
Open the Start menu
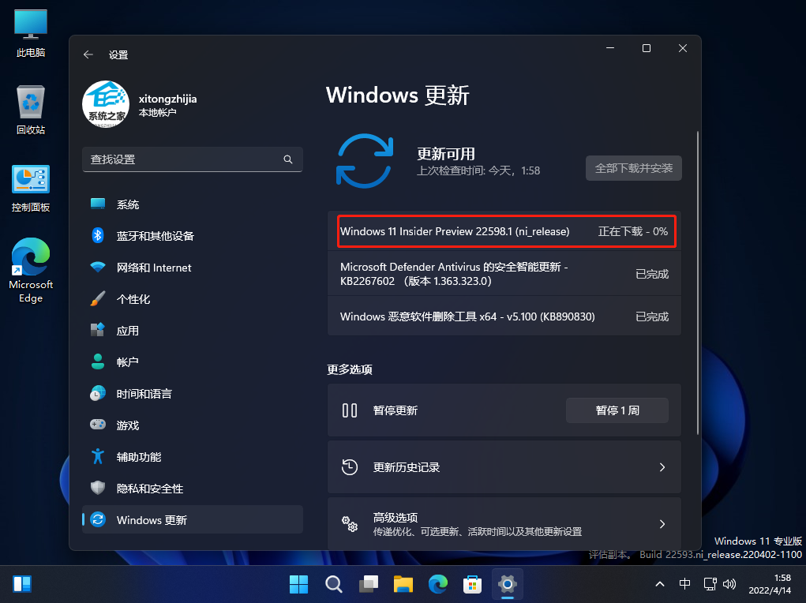click(x=298, y=584)
